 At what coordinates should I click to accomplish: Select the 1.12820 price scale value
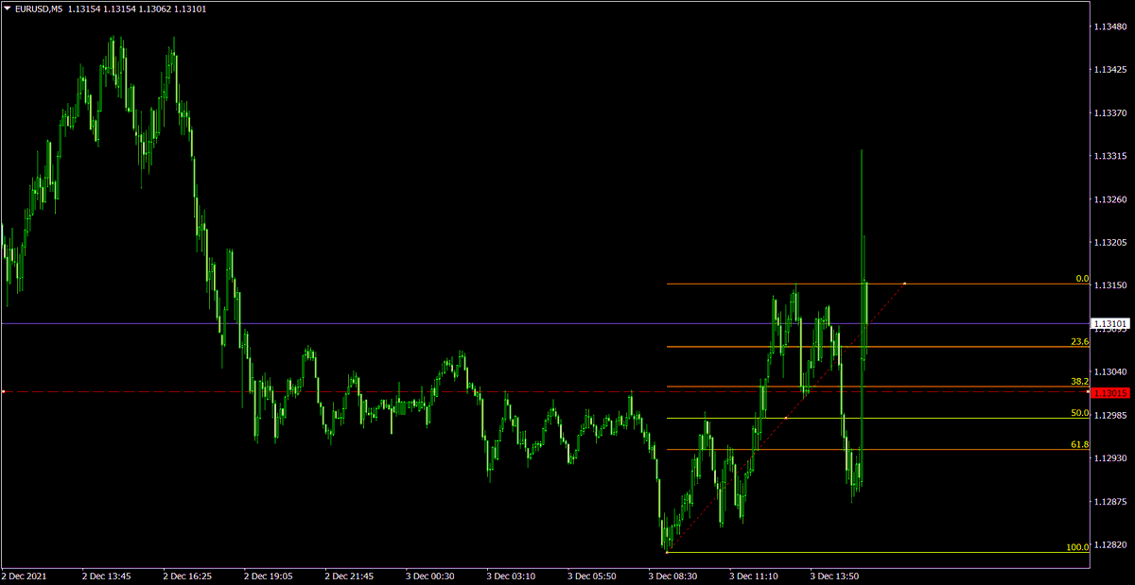tap(1110, 545)
